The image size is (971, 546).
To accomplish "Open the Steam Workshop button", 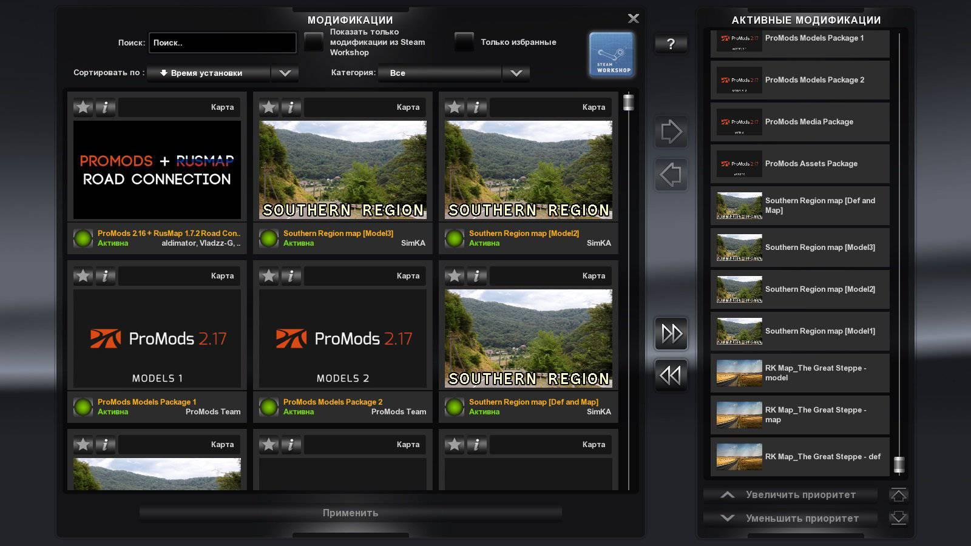I will [611, 55].
